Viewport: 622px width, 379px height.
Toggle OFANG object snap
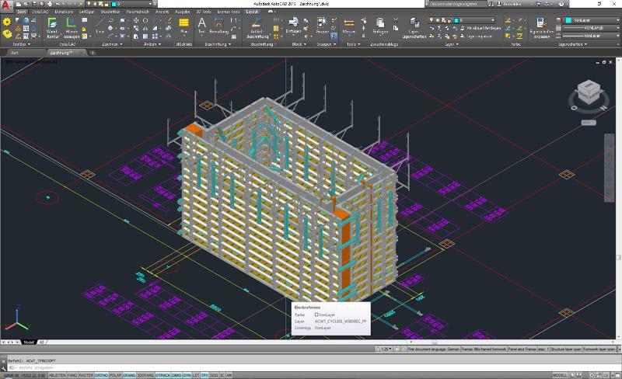click(131, 375)
